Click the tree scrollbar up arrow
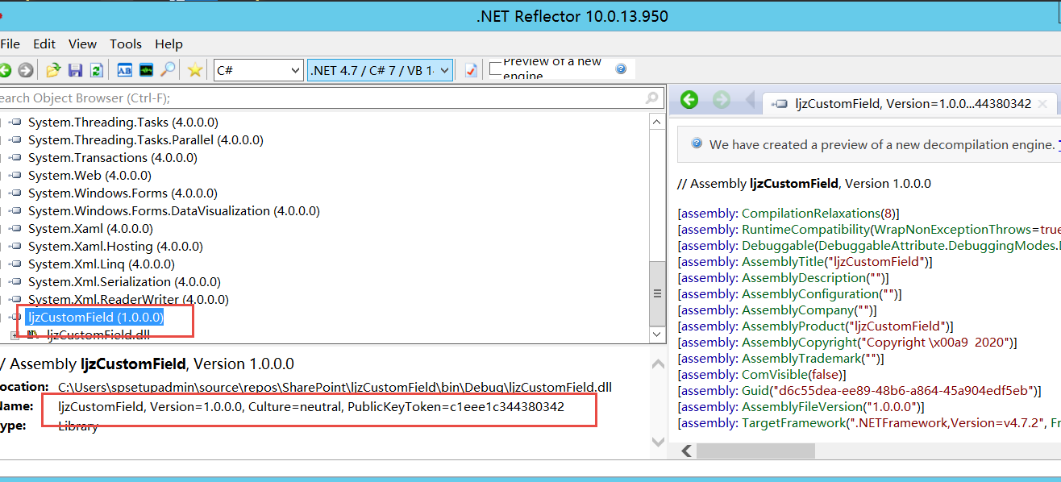 (x=657, y=122)
